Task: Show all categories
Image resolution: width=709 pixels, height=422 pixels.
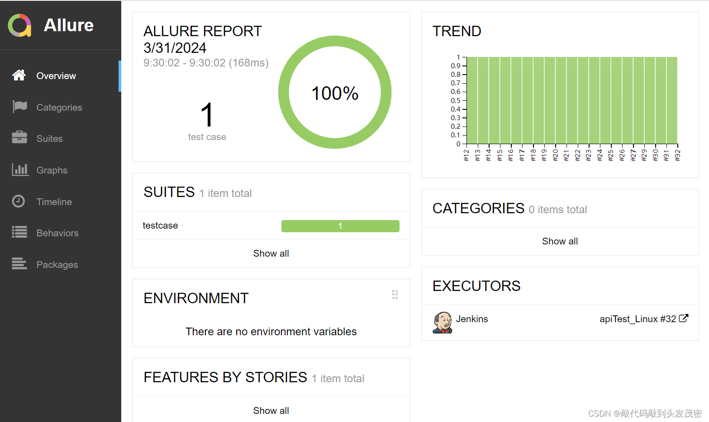Action: tap(560, 241)
